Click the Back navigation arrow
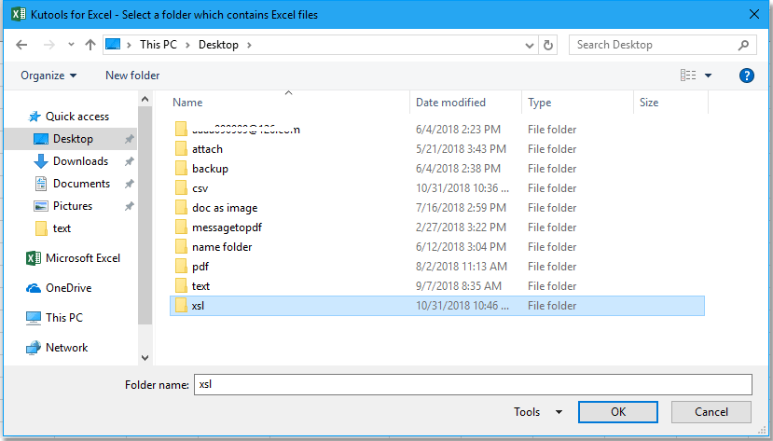The height and width of the screenshot is (441, 773). tap(21, 45)
